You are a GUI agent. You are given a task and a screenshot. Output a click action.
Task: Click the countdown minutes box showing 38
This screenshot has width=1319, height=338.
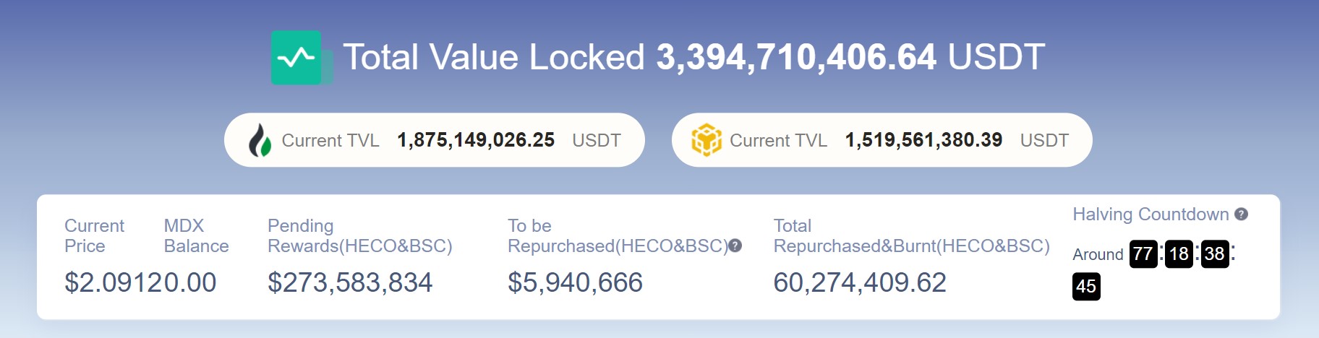[1215, 254]
